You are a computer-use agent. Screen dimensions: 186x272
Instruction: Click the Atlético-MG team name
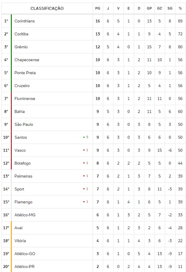point(25,215)
